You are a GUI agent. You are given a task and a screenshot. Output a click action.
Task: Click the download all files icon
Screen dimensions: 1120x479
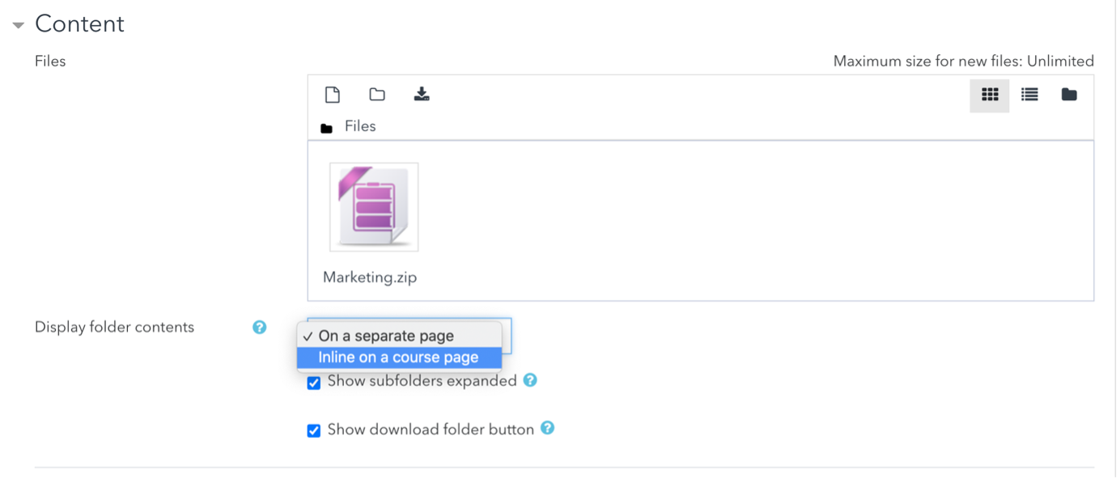point(422,95)
